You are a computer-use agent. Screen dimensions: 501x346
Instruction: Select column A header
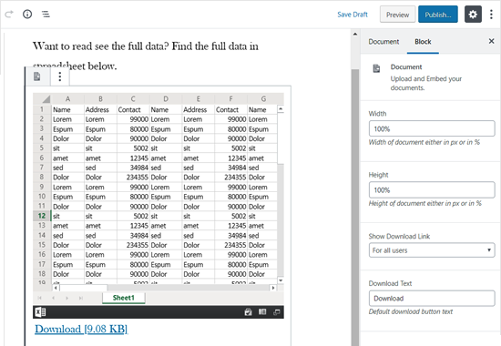click(x=67, y=98)
